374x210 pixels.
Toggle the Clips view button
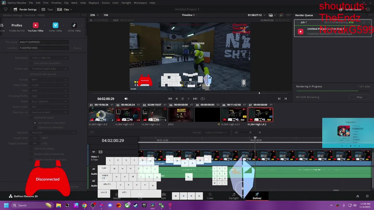[x=64, y=9]
